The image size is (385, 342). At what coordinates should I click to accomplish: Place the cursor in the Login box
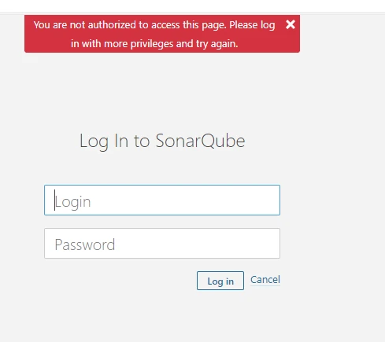click(162, 200)
